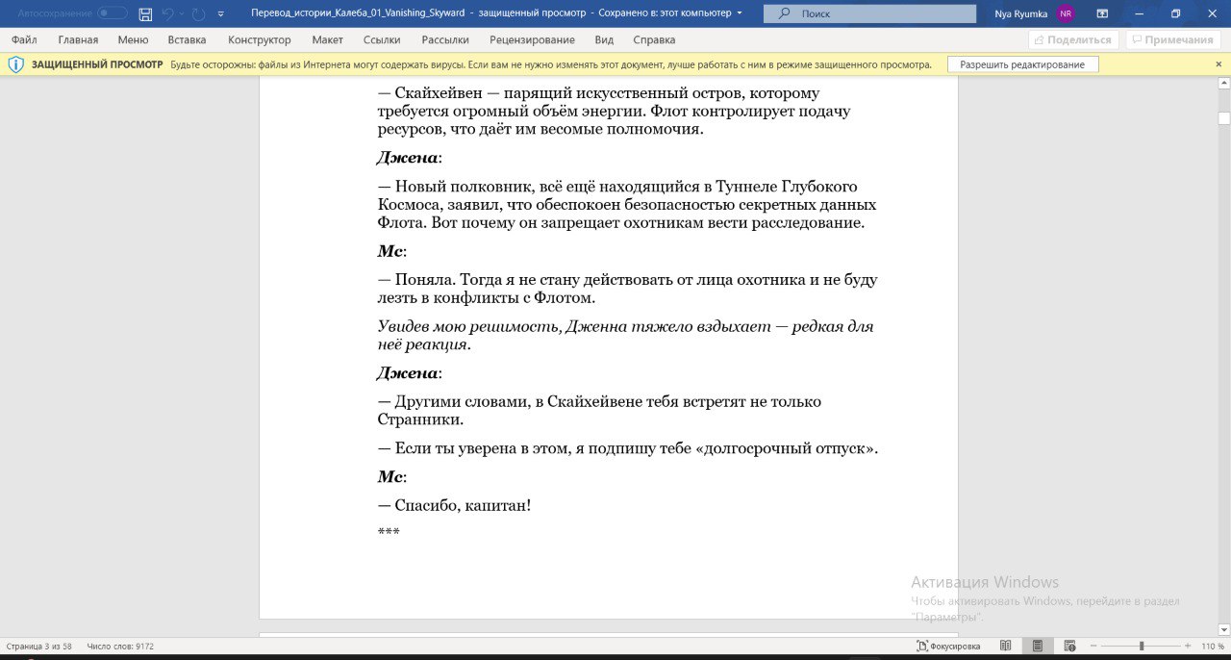Click the word count Число слов: 9172

point(120,647)
